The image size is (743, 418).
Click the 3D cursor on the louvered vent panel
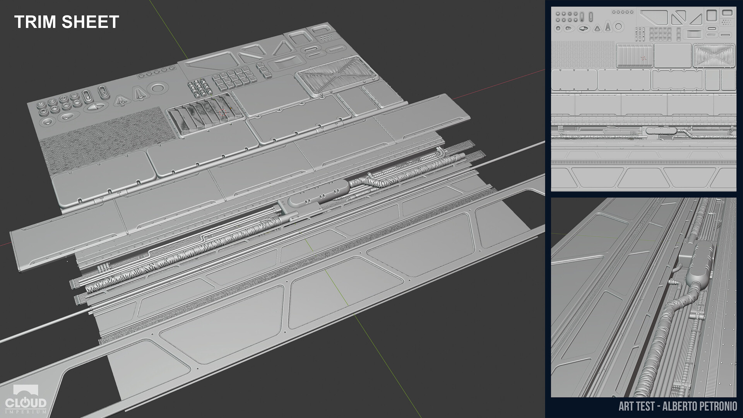tap(222, 113)
